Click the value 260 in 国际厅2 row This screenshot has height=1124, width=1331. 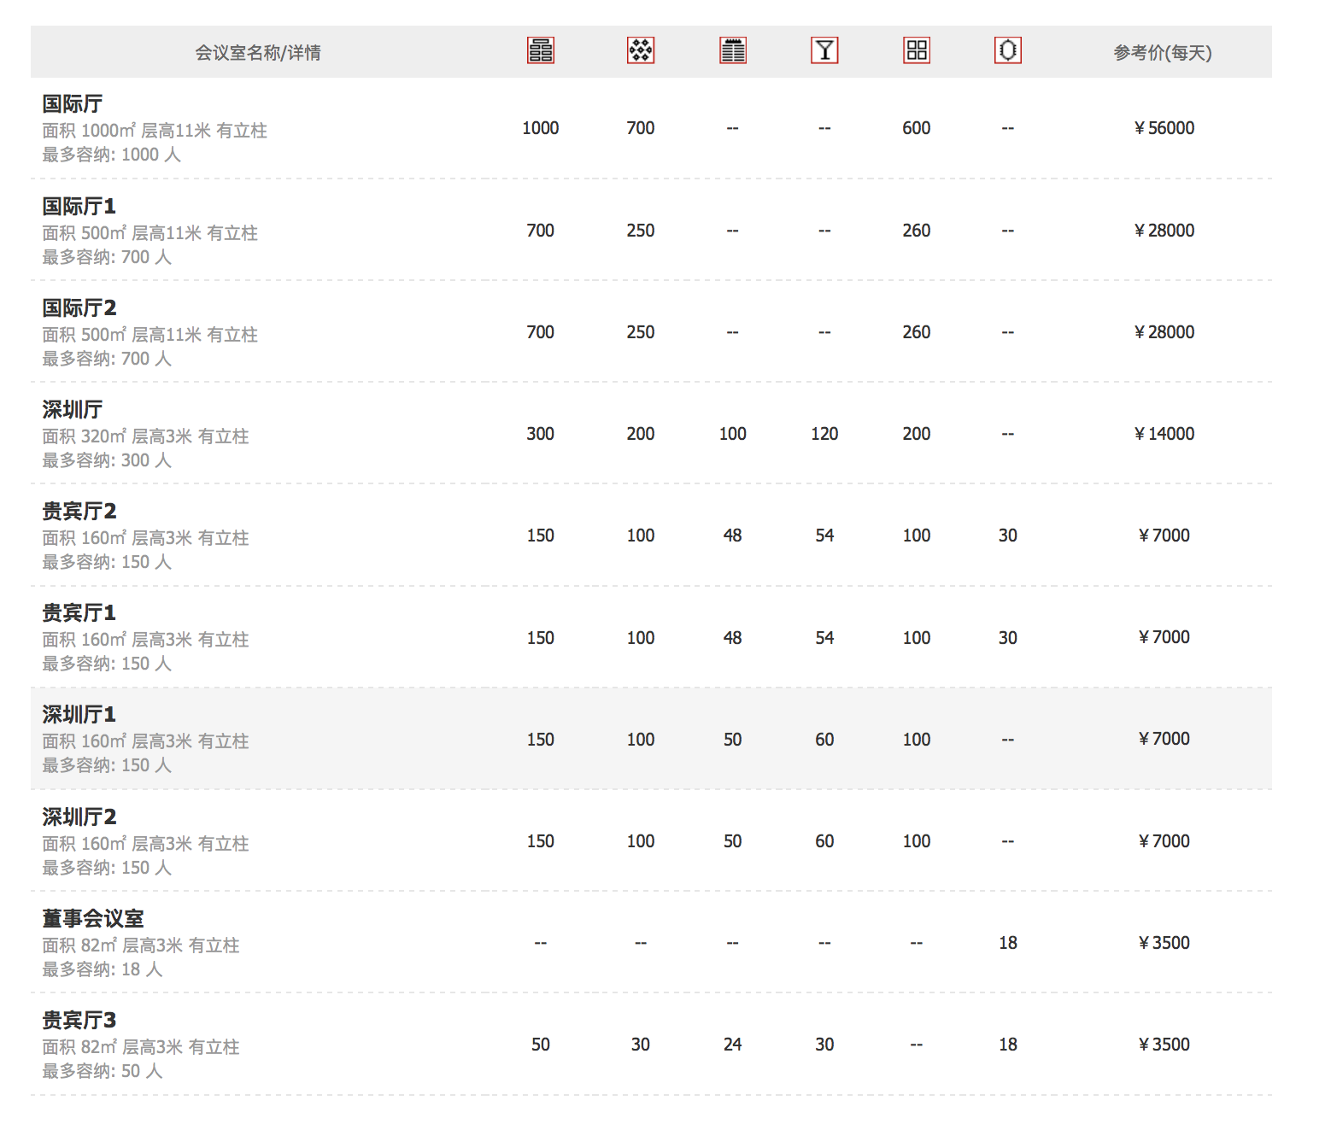[917, 332]
